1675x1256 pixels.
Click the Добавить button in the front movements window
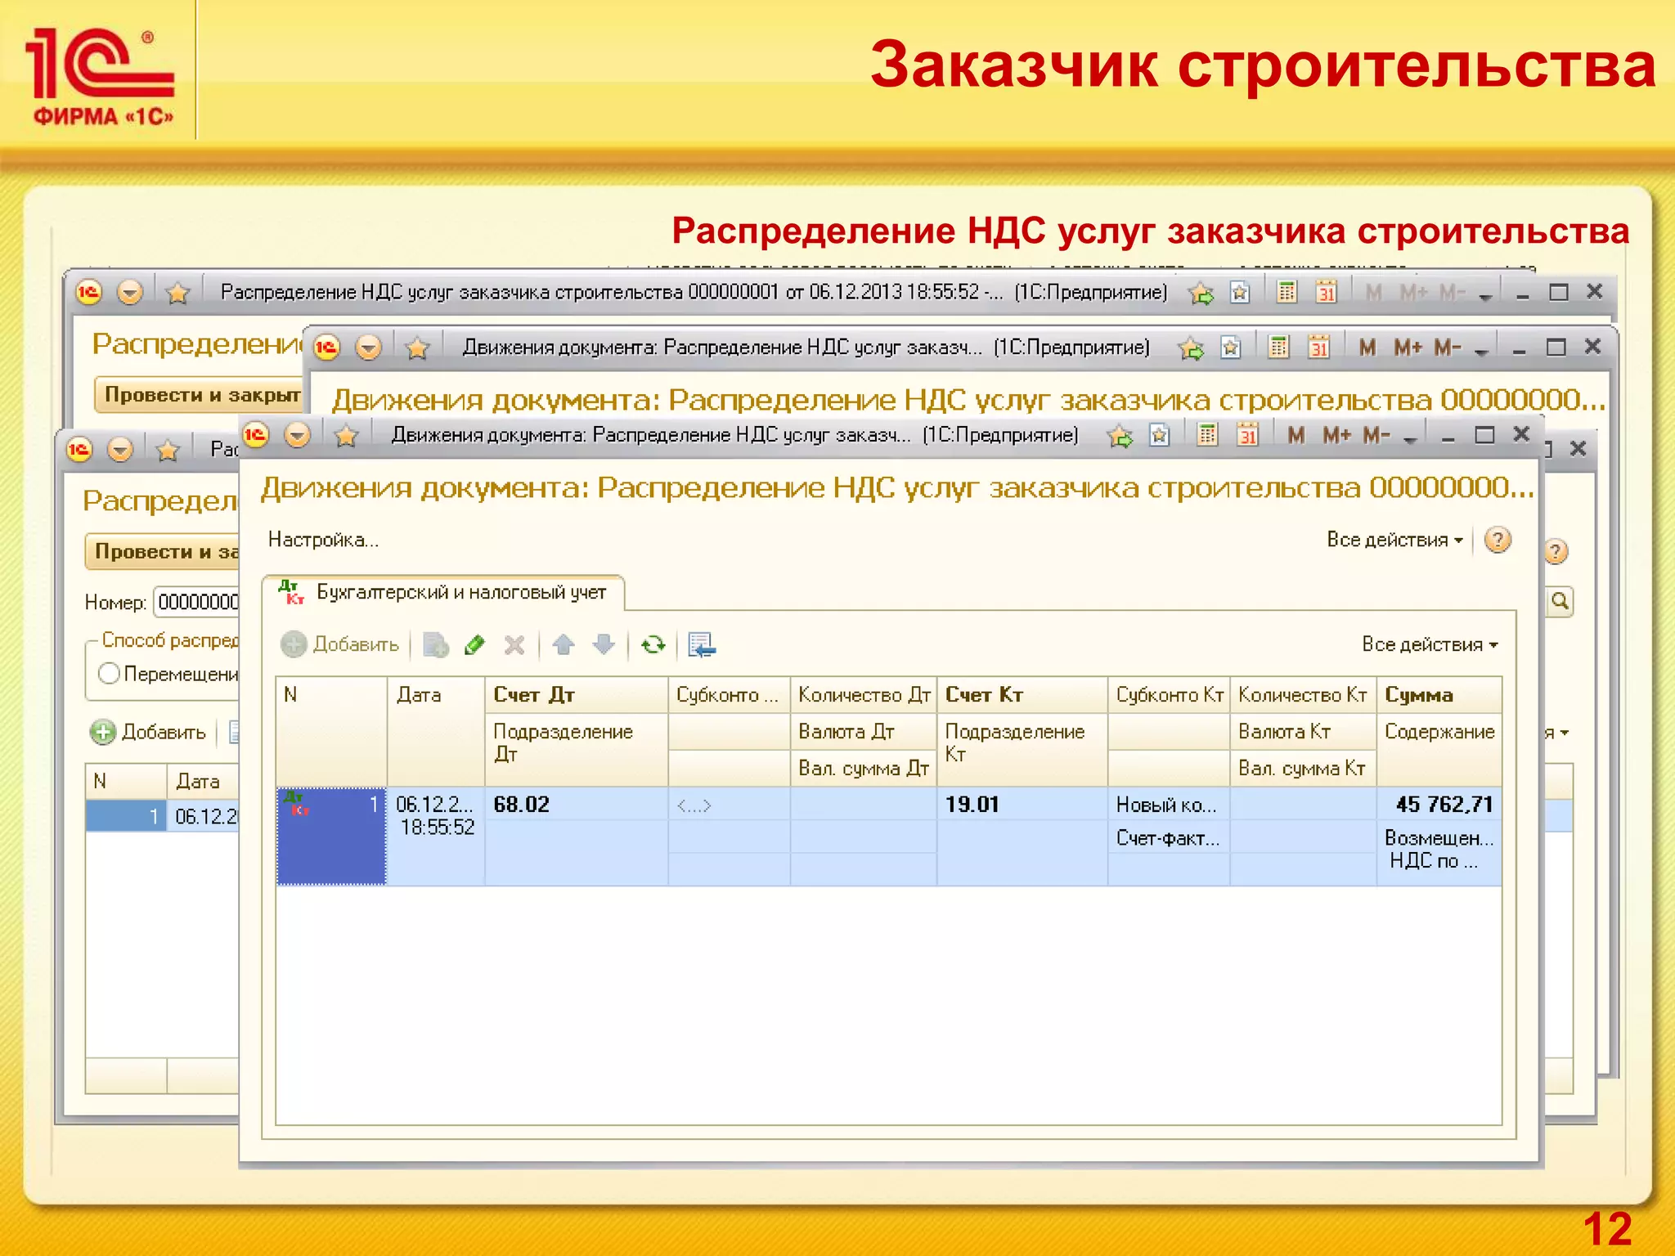[340, 645]
